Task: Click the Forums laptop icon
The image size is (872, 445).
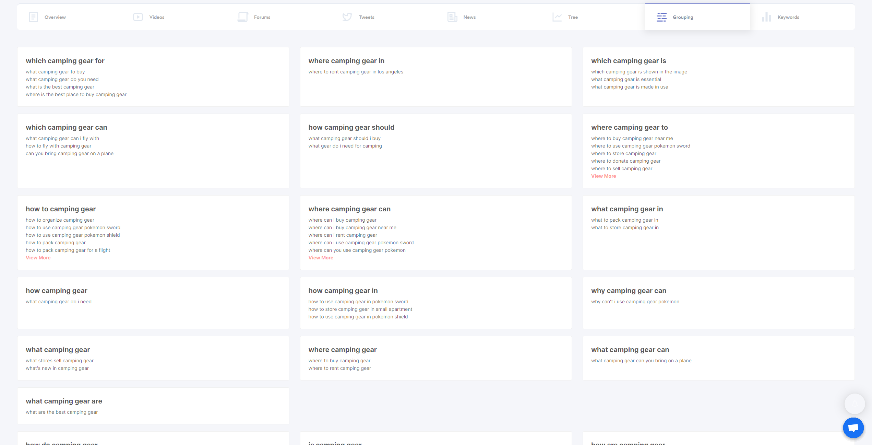Action: coord(243,17)
